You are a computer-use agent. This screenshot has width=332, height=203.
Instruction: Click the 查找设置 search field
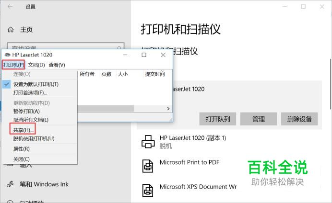coord(65,46)
